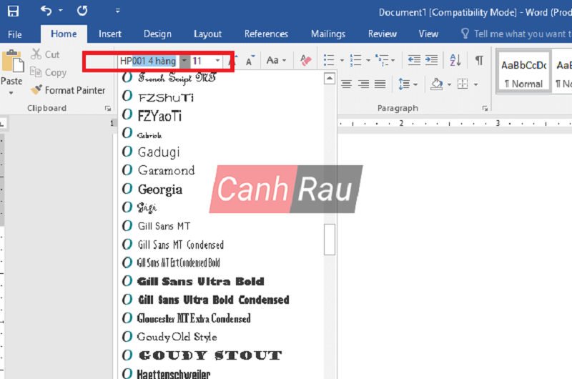Activate Format Painter
The image size is (572, 379).
[x=68, y=90]
